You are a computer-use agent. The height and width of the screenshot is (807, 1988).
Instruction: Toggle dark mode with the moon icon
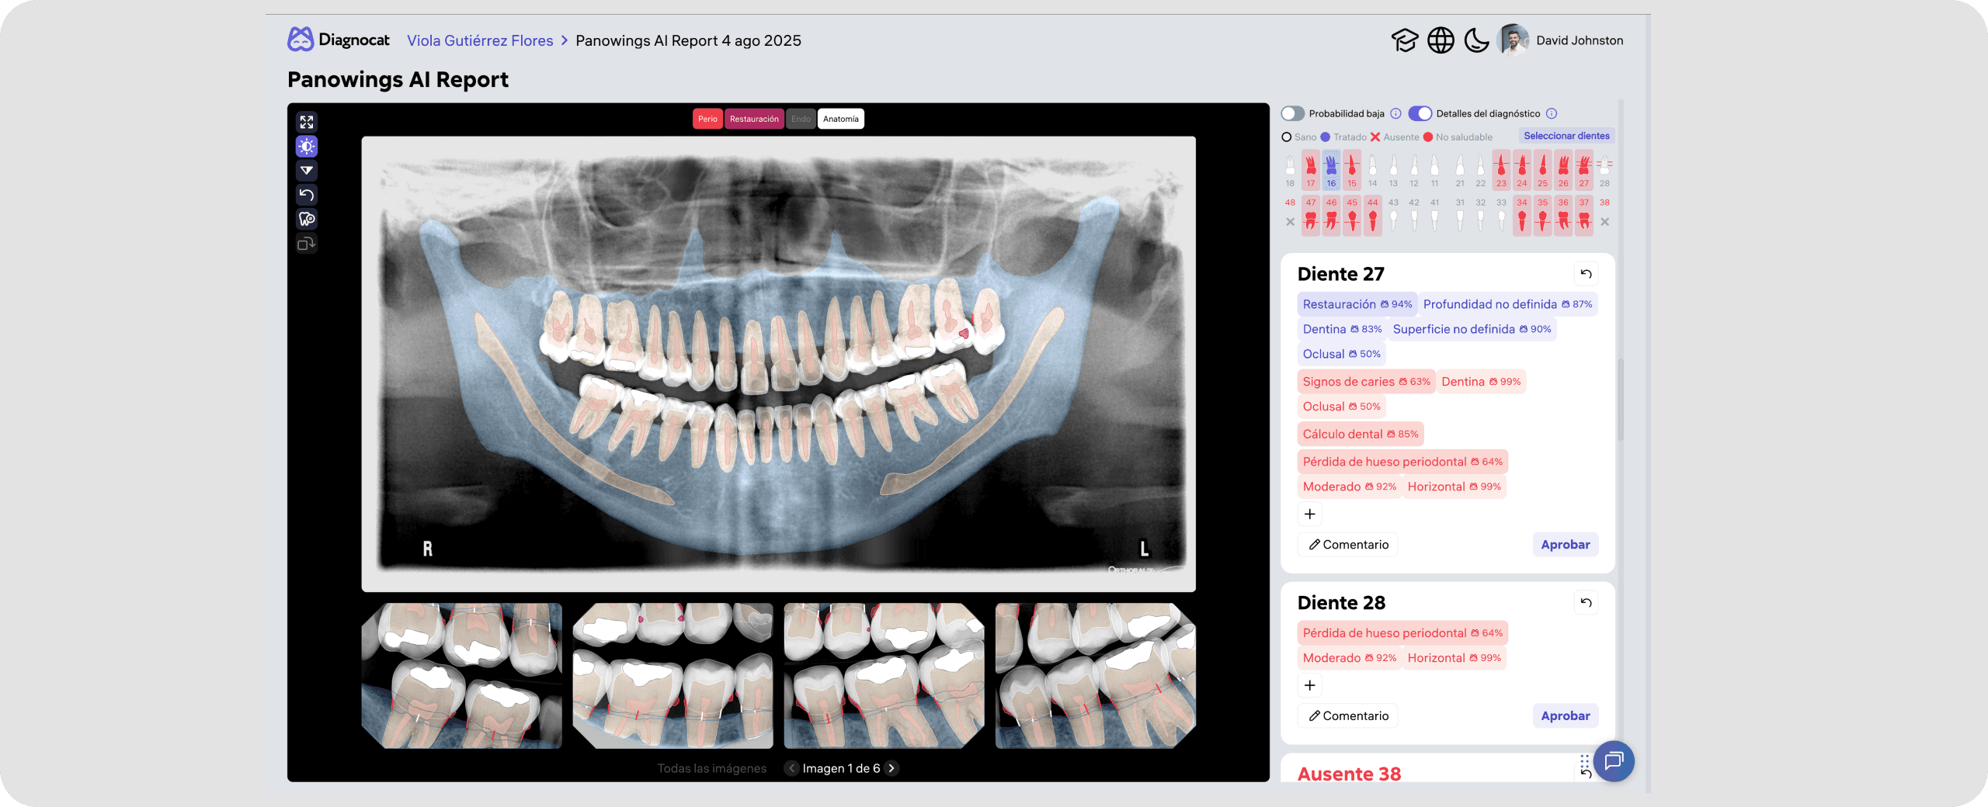coord(1476,40)
